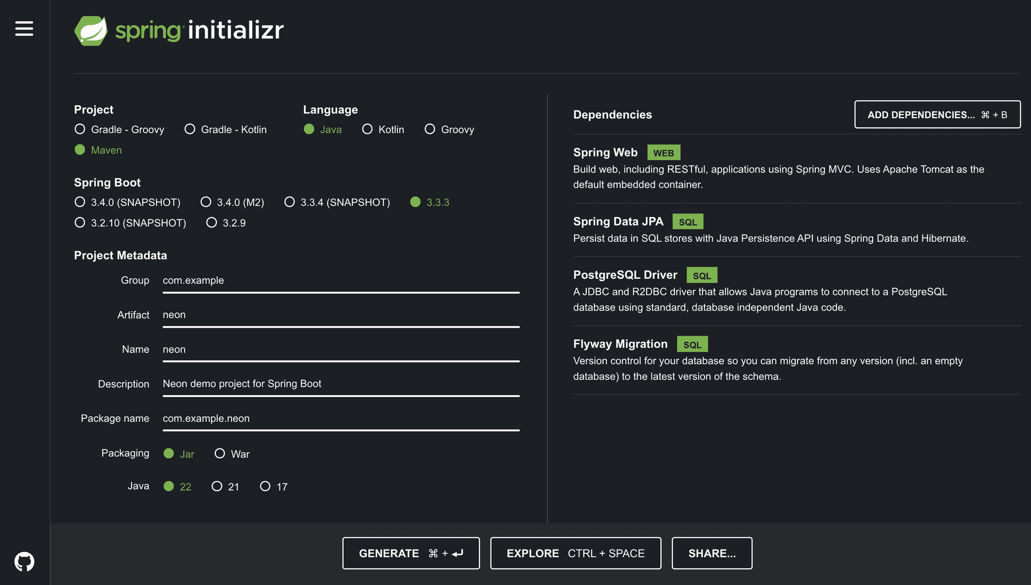This screenshot has width=1031, height=585.
Task: Click SQL badge beside Spring Data JPA
Action: 687,222
